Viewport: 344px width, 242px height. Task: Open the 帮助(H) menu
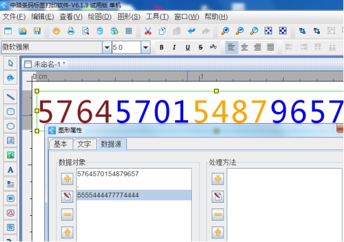click(x=216, y=17)
